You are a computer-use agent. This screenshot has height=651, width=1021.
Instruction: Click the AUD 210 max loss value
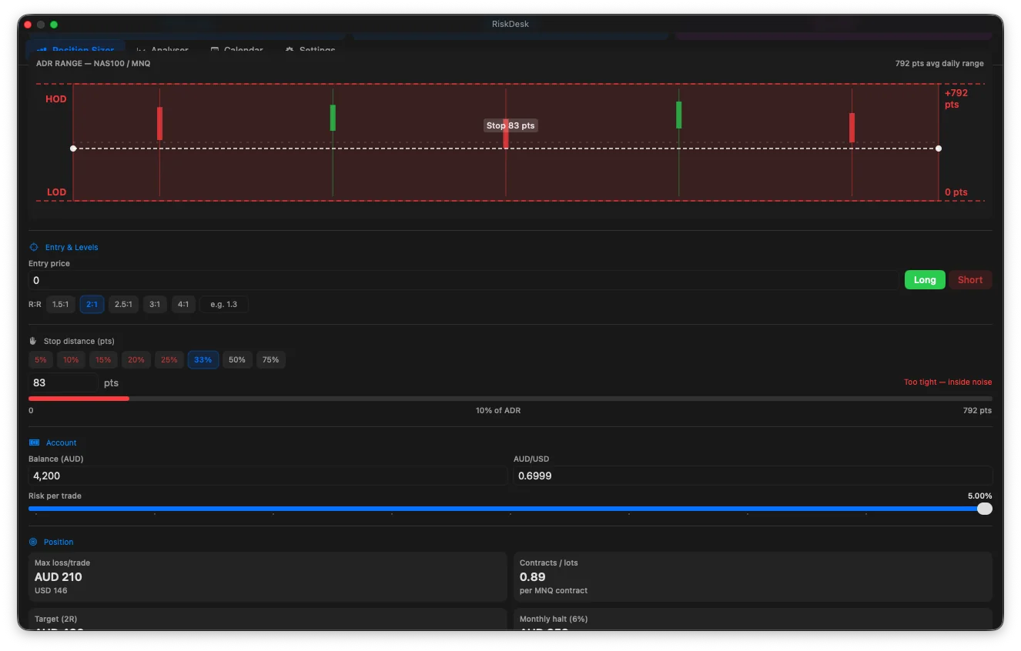59,577
